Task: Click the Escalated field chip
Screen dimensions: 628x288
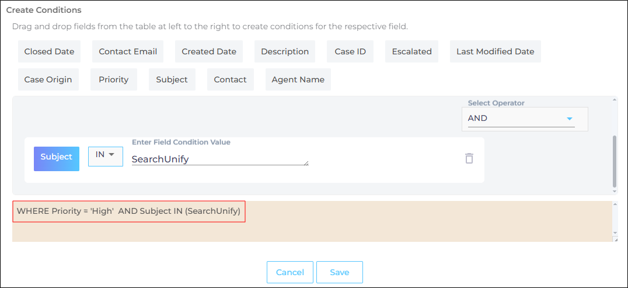Action: (411, 51)
